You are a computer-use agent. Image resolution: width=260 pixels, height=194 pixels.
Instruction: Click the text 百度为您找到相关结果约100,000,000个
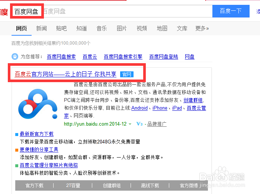[x=51, y=43]
